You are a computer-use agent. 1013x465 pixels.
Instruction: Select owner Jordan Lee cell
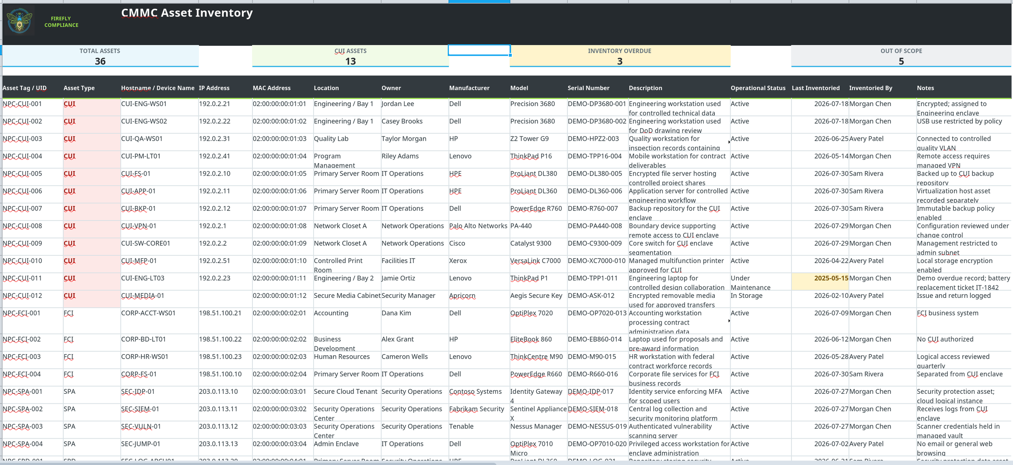click(x=415, y=107)
